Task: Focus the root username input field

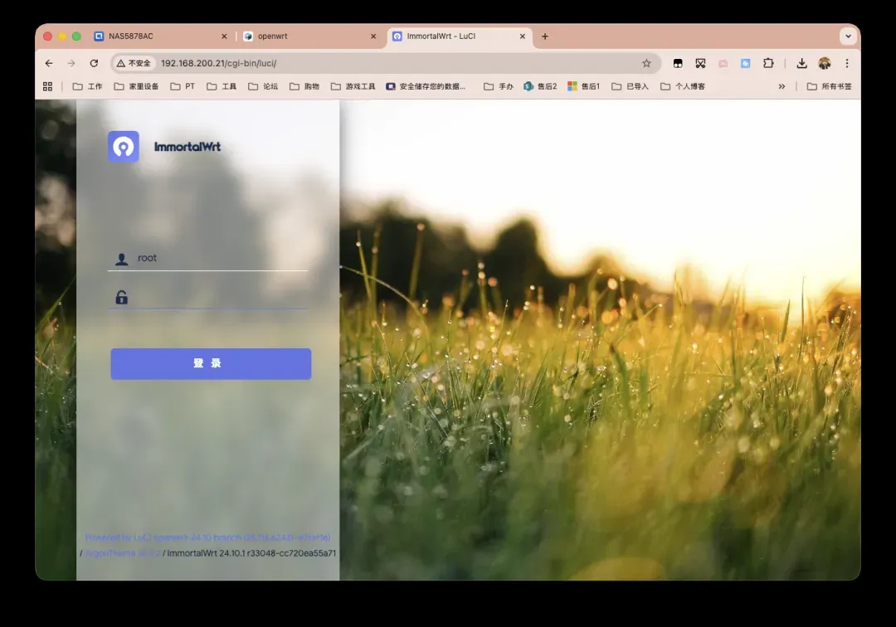Action: pos(220,258)
